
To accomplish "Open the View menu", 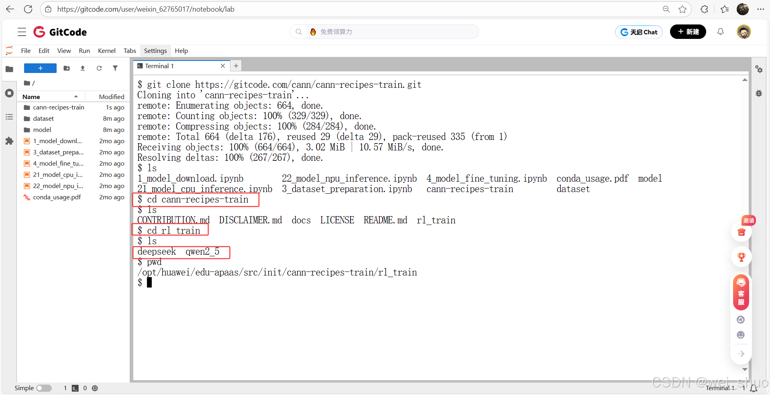I will point(64,51).
